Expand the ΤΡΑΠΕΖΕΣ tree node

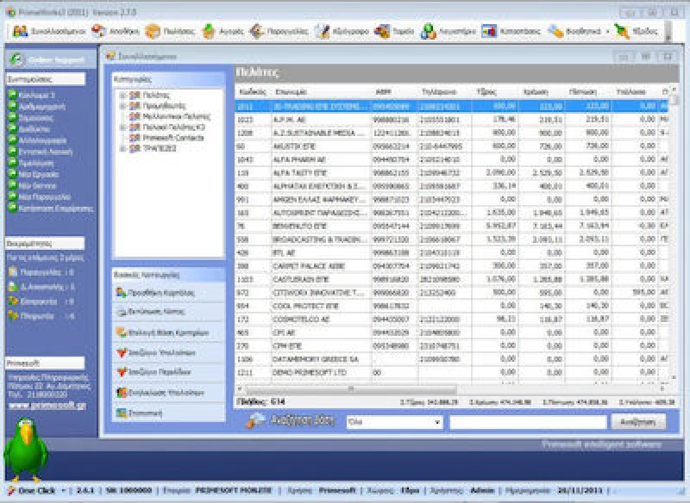pos(123,148)
